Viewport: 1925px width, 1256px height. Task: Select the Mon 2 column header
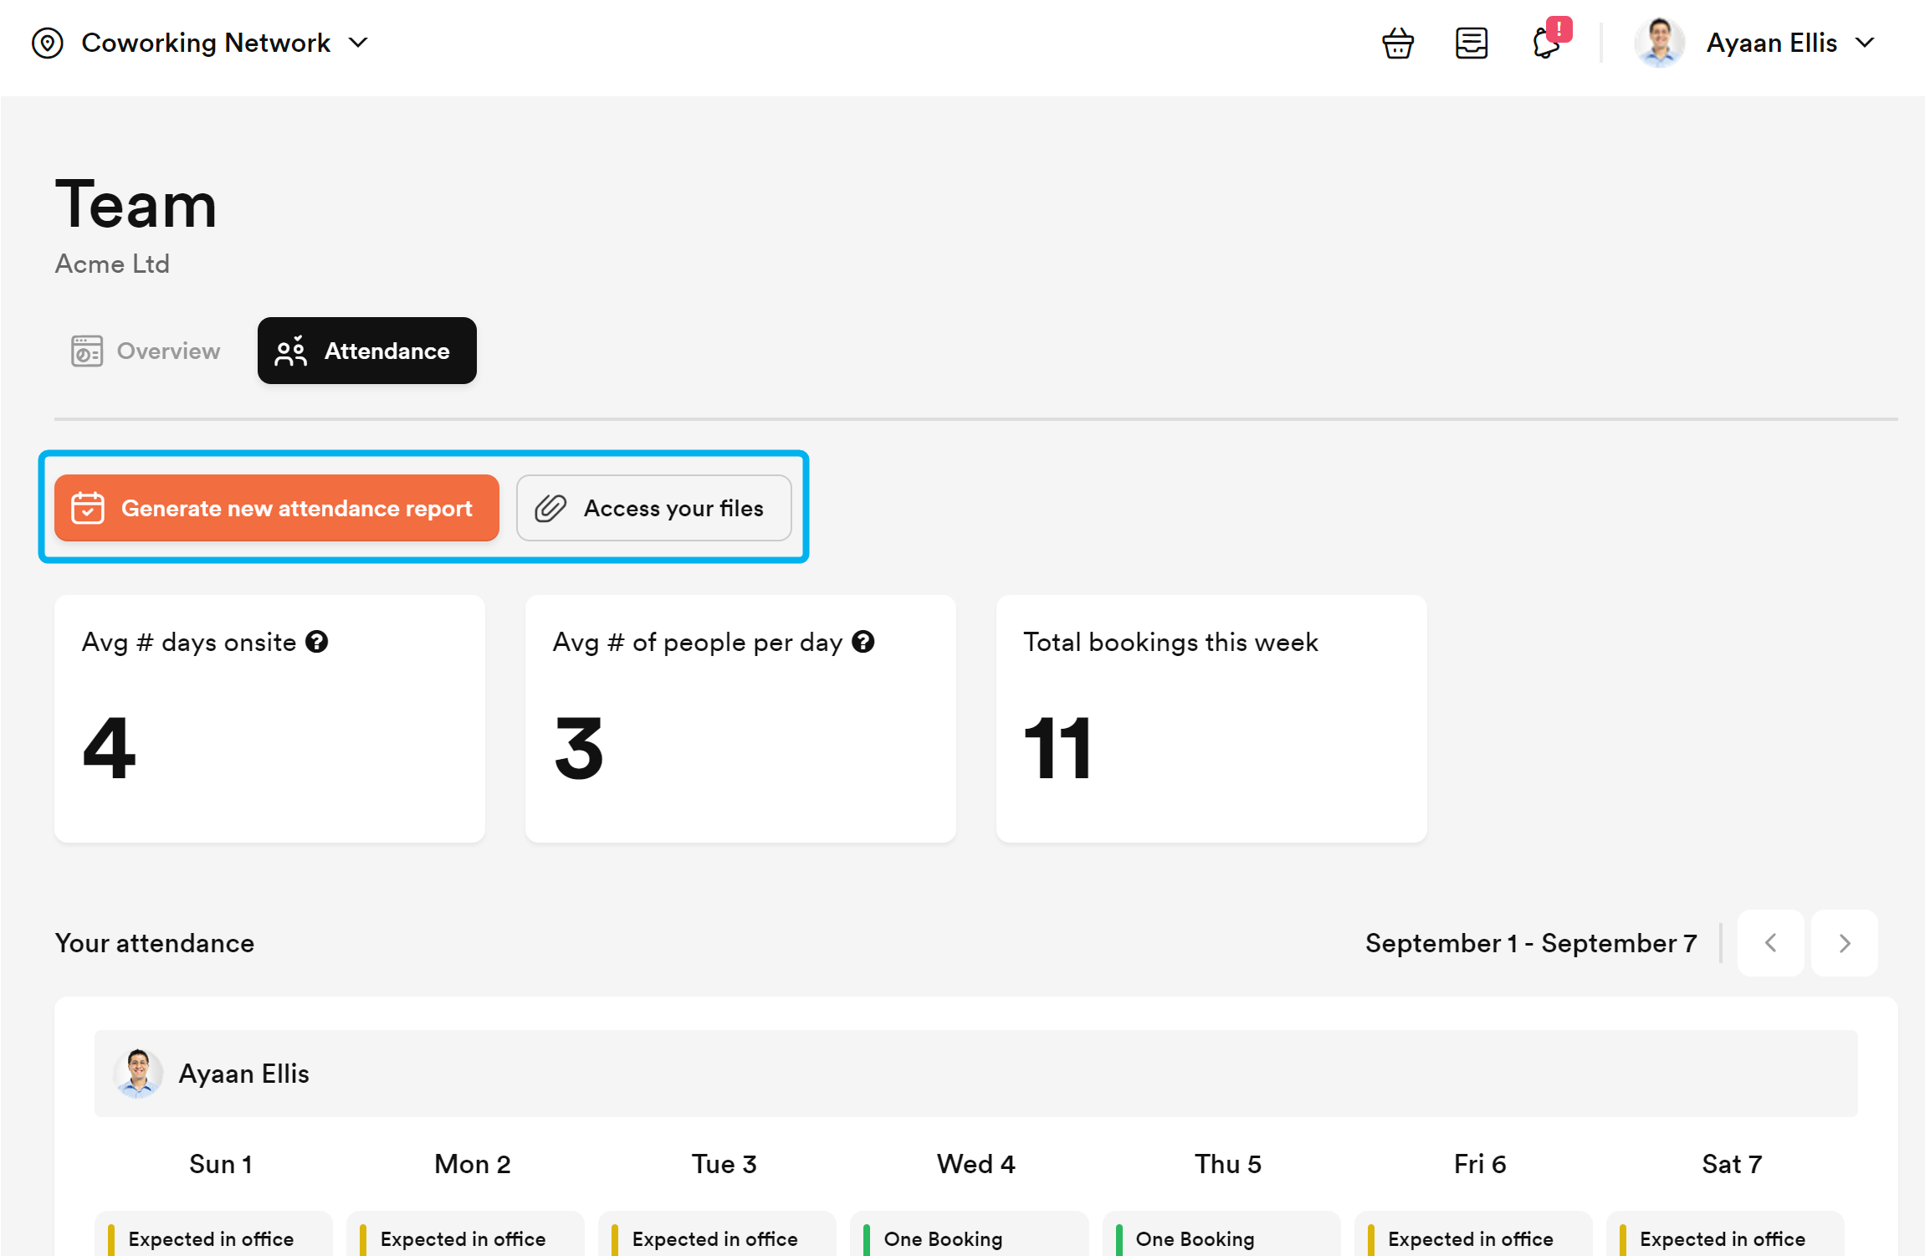point(473,1164)
